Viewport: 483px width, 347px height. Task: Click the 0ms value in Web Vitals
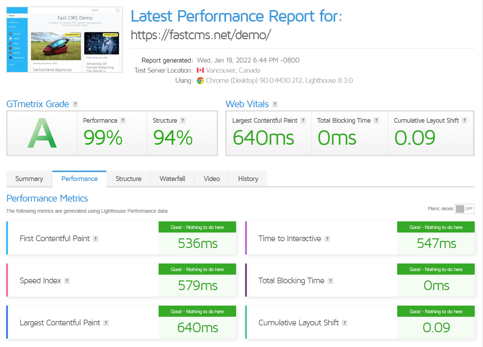(337, 138)
